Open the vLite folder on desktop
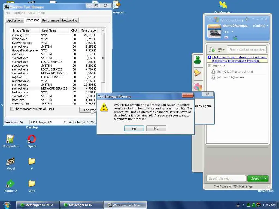This screenshot has width=279, height=209. pos(32,186)
